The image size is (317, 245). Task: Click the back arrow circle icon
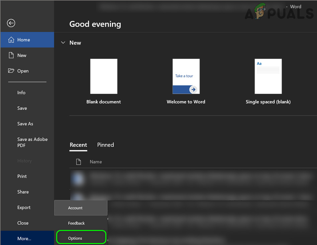[x=11, y=23]
